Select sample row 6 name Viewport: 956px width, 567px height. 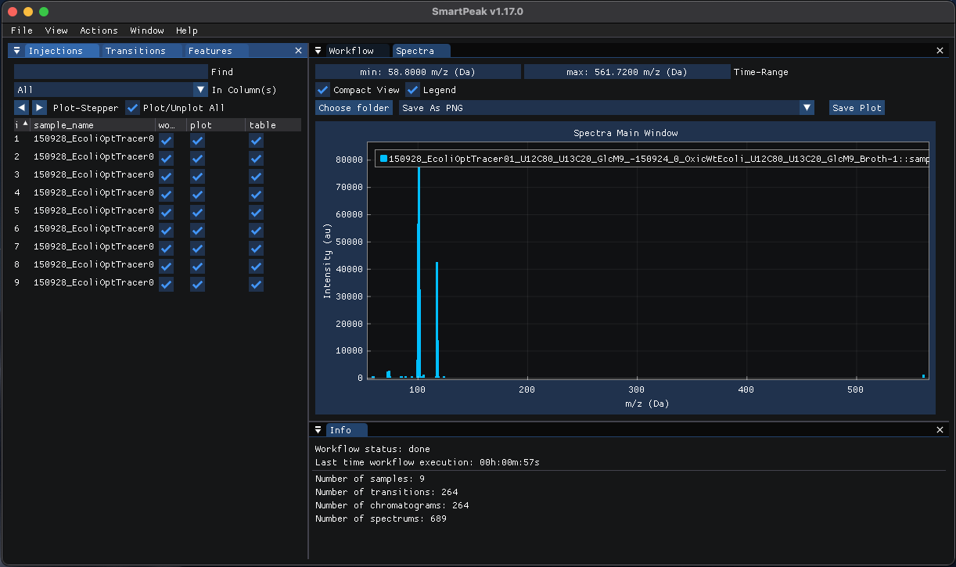point(93,228)
